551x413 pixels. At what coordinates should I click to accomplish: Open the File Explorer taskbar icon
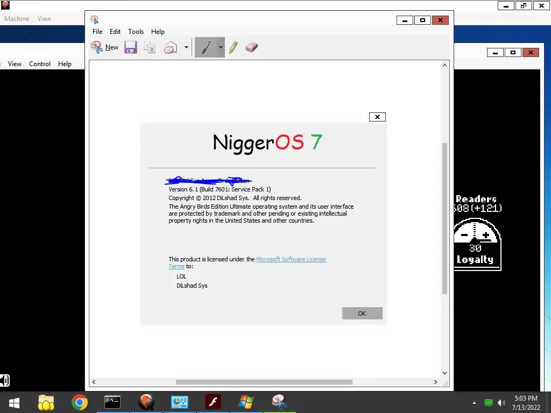click(x=46, y=402)
